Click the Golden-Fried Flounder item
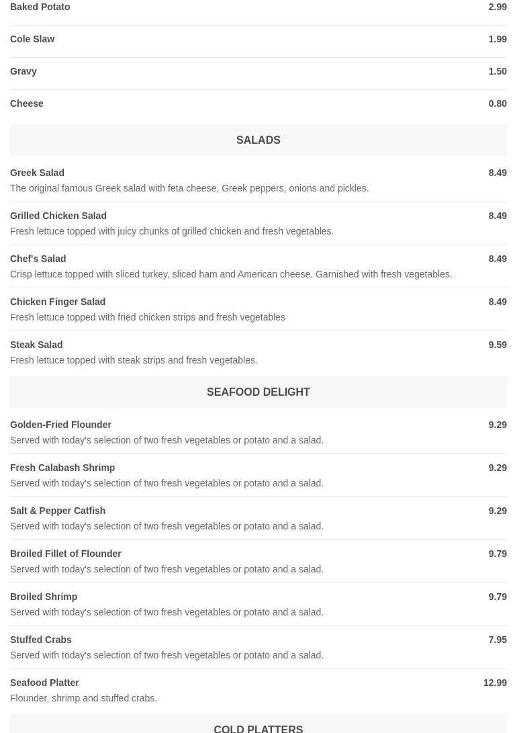 [x=60, y=425]
